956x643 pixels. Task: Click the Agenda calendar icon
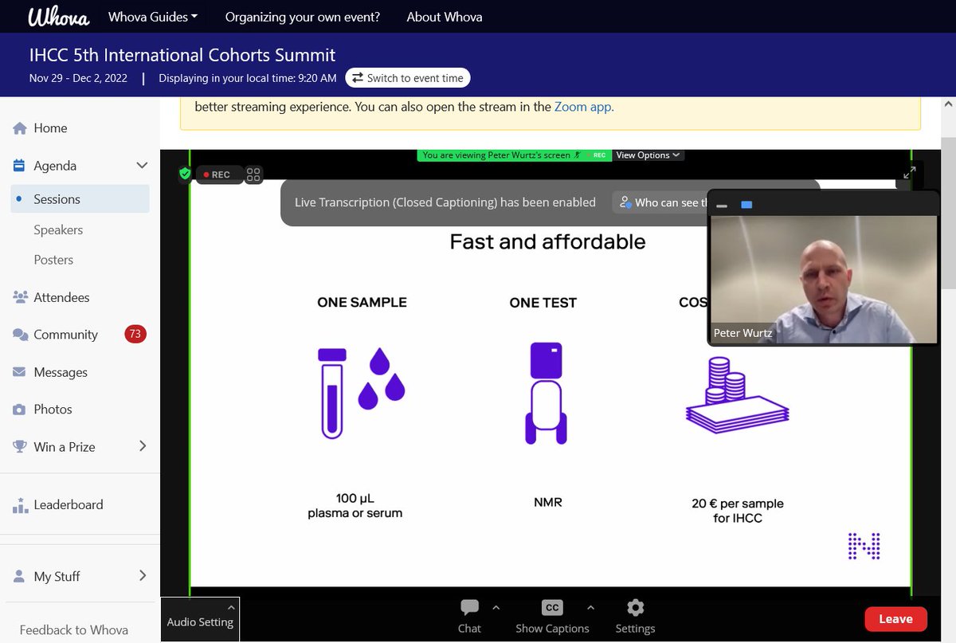(x=20, y=166)
